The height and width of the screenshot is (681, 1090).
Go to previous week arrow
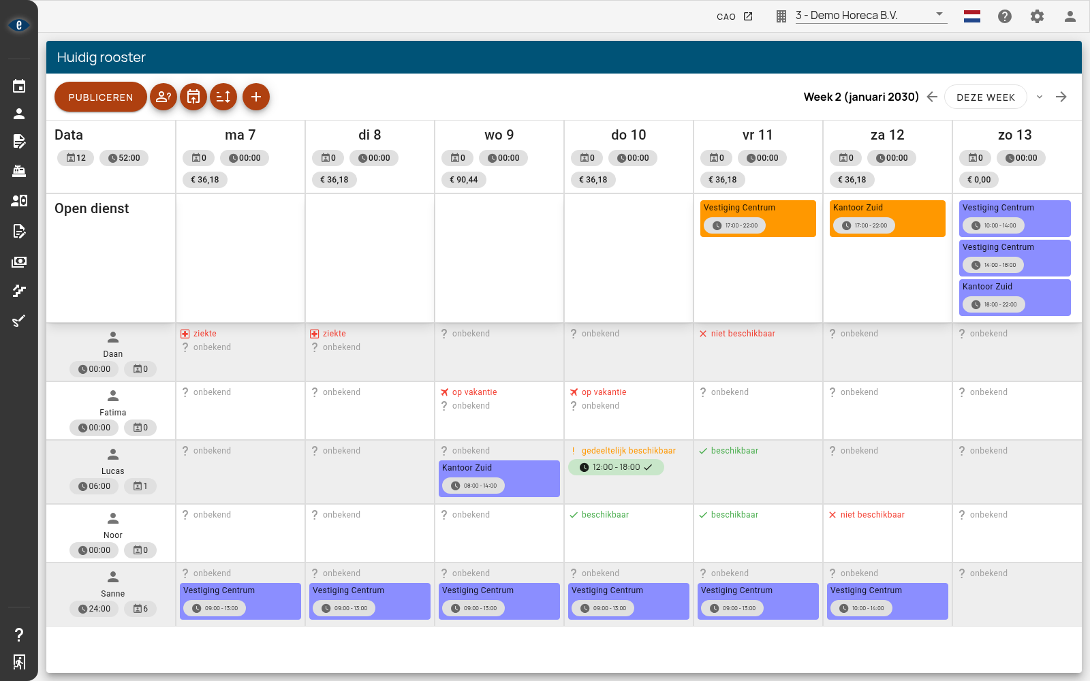(933, 97)
